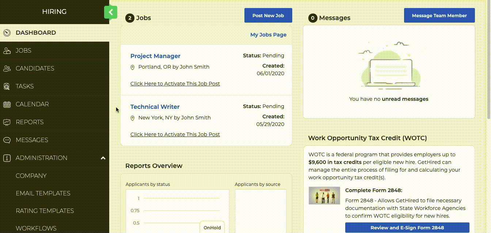Click the Candidates people icon
The height and width of the screenshot is (233, 491).
pos(7,68)
